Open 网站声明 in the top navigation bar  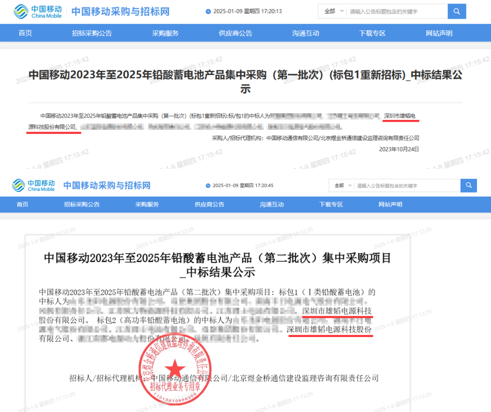439,33
